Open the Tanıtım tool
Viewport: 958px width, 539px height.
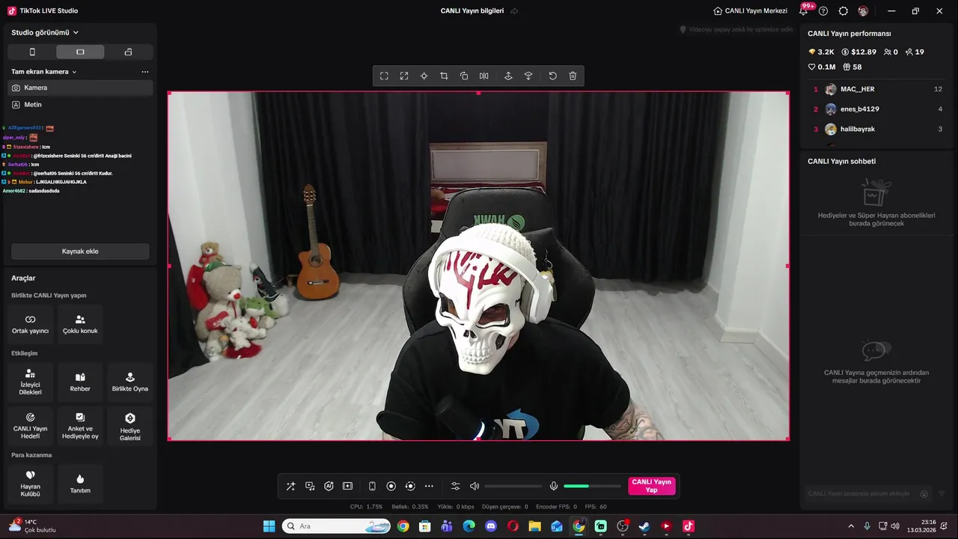(80, 484)
